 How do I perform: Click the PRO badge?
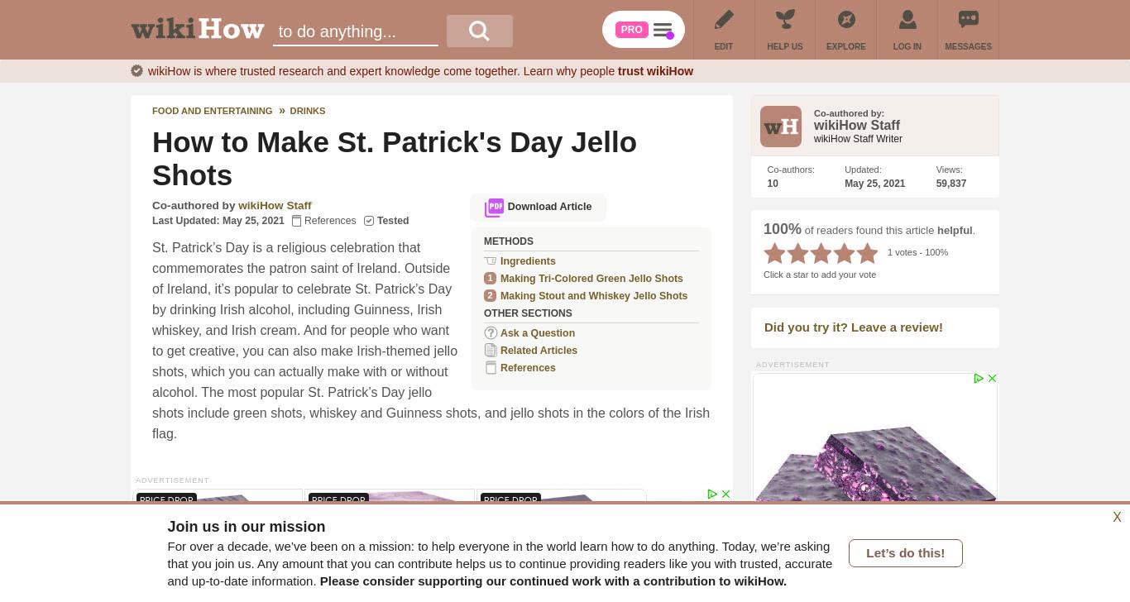pyautogui.click(x=631, y=30)
